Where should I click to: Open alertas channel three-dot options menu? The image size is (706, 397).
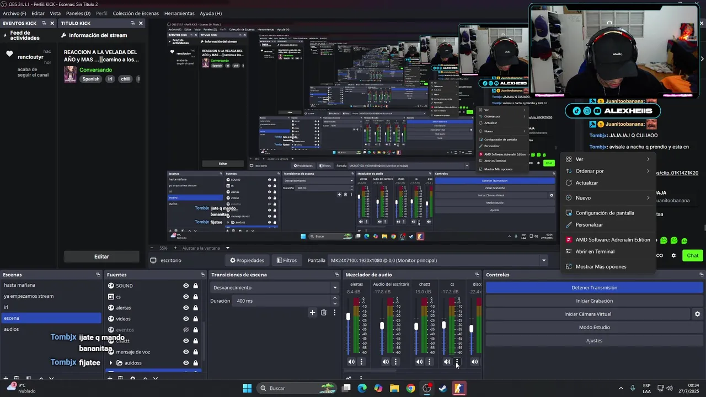361,362
